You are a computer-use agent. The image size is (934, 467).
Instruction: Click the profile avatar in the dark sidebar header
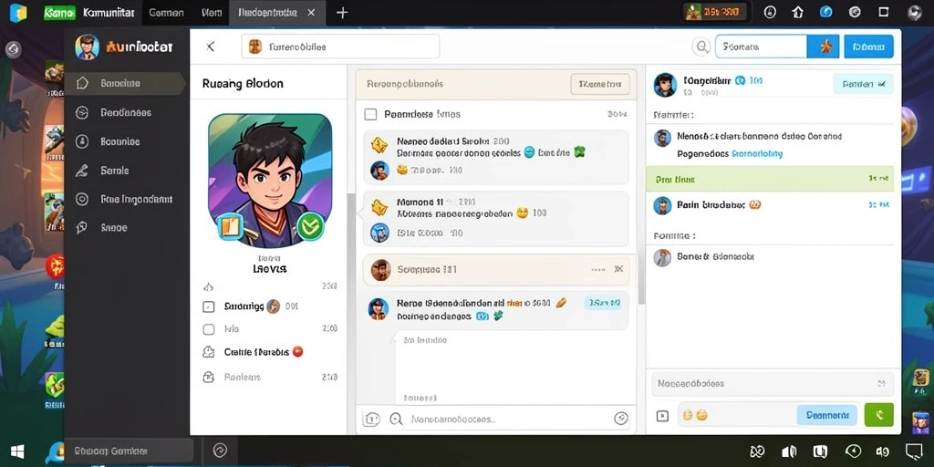point(87,47)
